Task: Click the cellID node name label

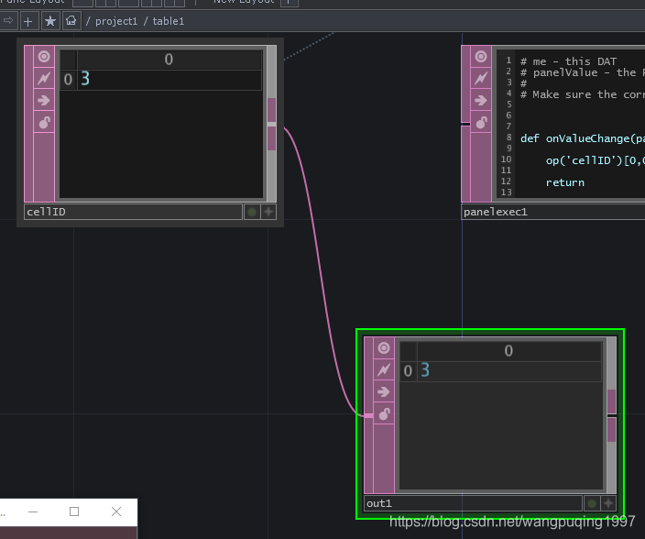Action: pos(133,212)
